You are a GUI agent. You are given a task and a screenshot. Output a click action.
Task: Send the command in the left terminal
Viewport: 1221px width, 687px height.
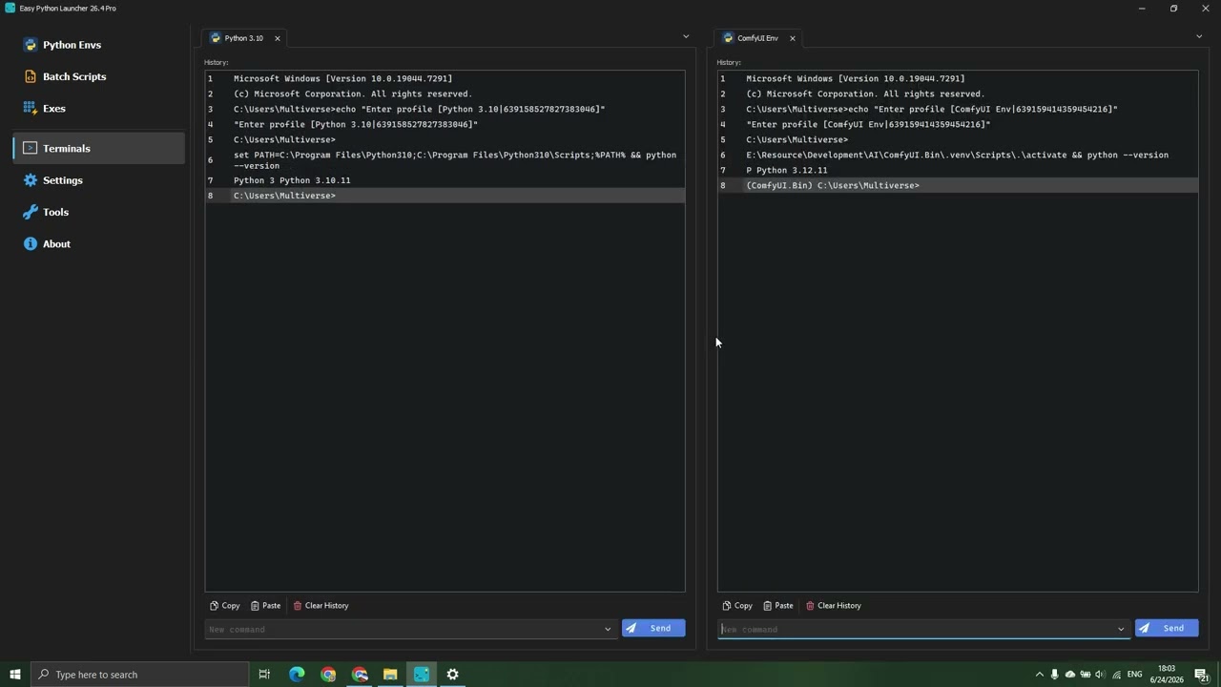(653, 629)
